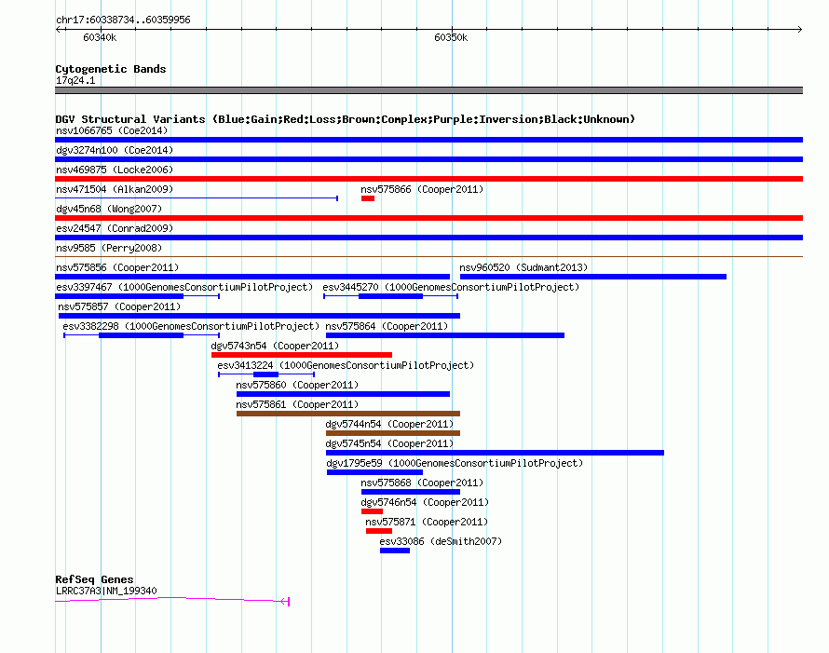The height and width of the screenshot is (653, 829).
Task: Click the nsv575856 (Cooper2011) label
Action: 117,267
